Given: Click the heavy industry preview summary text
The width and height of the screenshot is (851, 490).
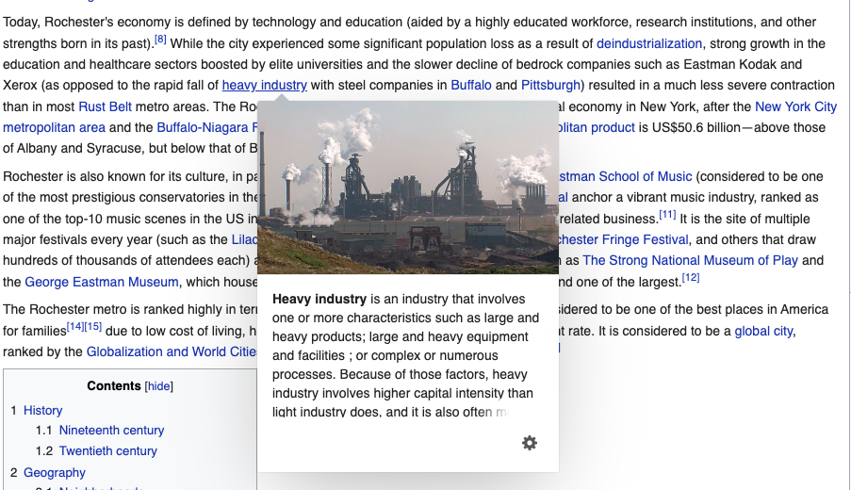Looking at the screenshot, I should click(405, 355).
